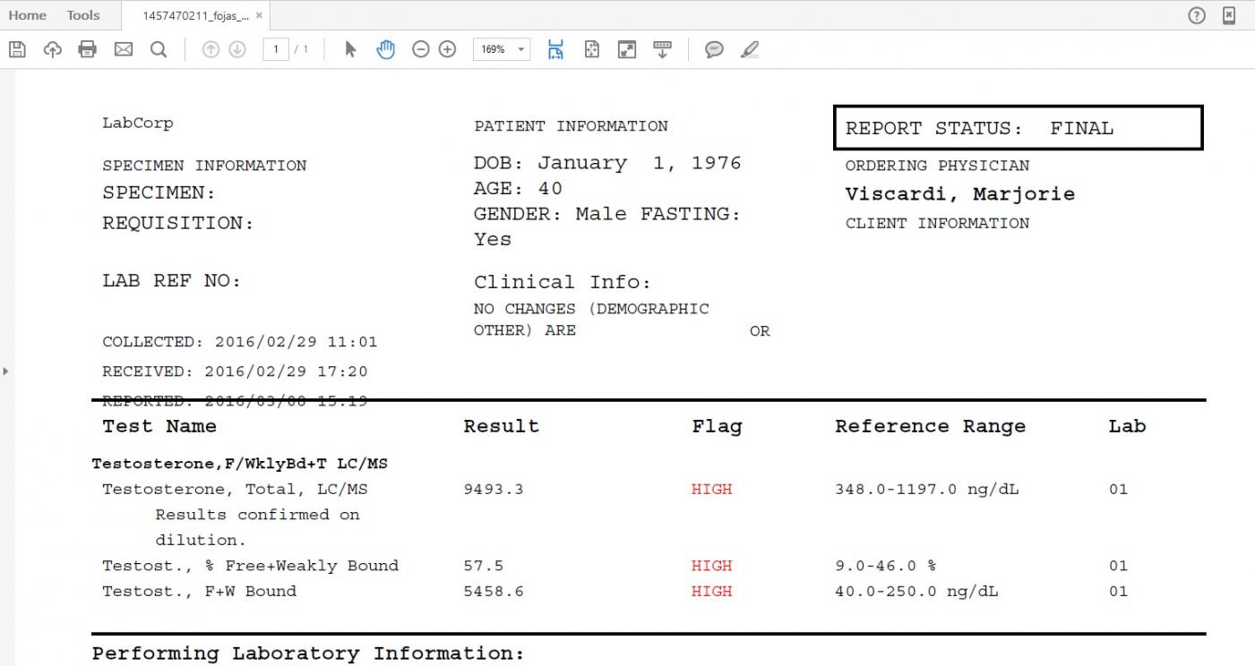Screen dimensions: 1255x666
Task: Zoom out with the minus icon
Action: 420,50
